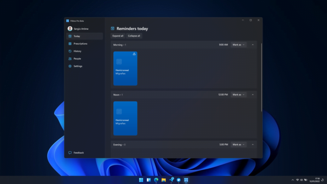The width and height of the screenshot is (327, 184).
Task: Launch Microsoft Edge from taskbar
Action: 156,180
